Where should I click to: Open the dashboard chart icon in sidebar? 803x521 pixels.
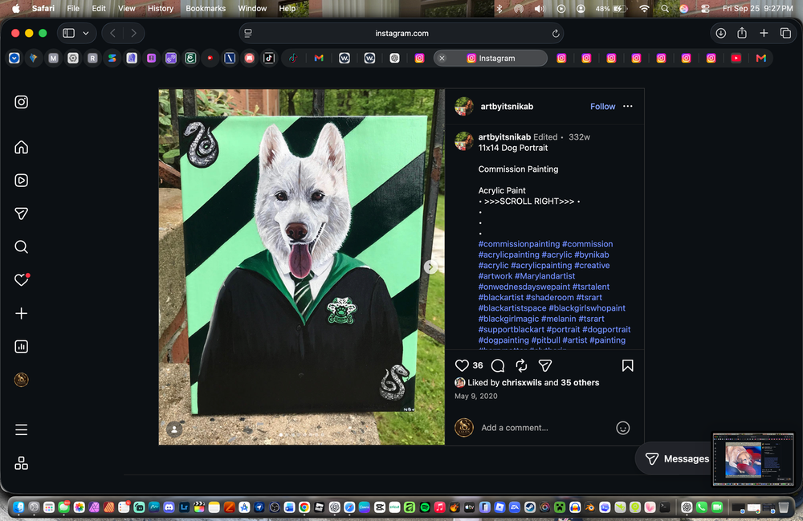pos(22,347)
